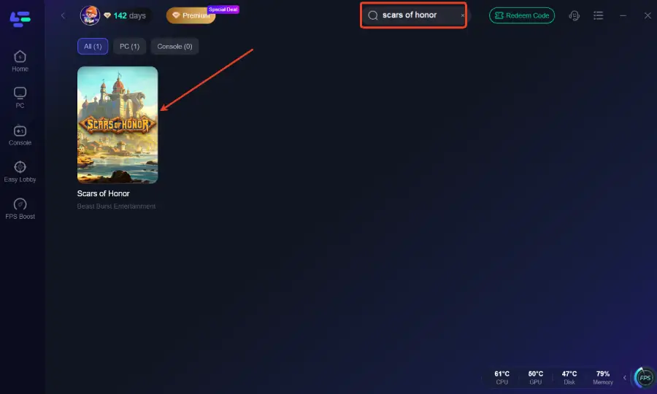Go to PC games in sidebar
The image size is (657, 394).
point(20,98)
